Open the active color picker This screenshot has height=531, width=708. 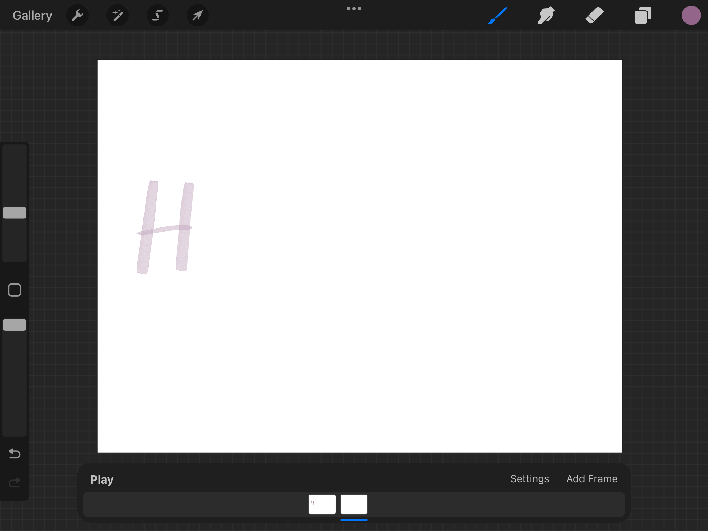click(x=692, y=15)
